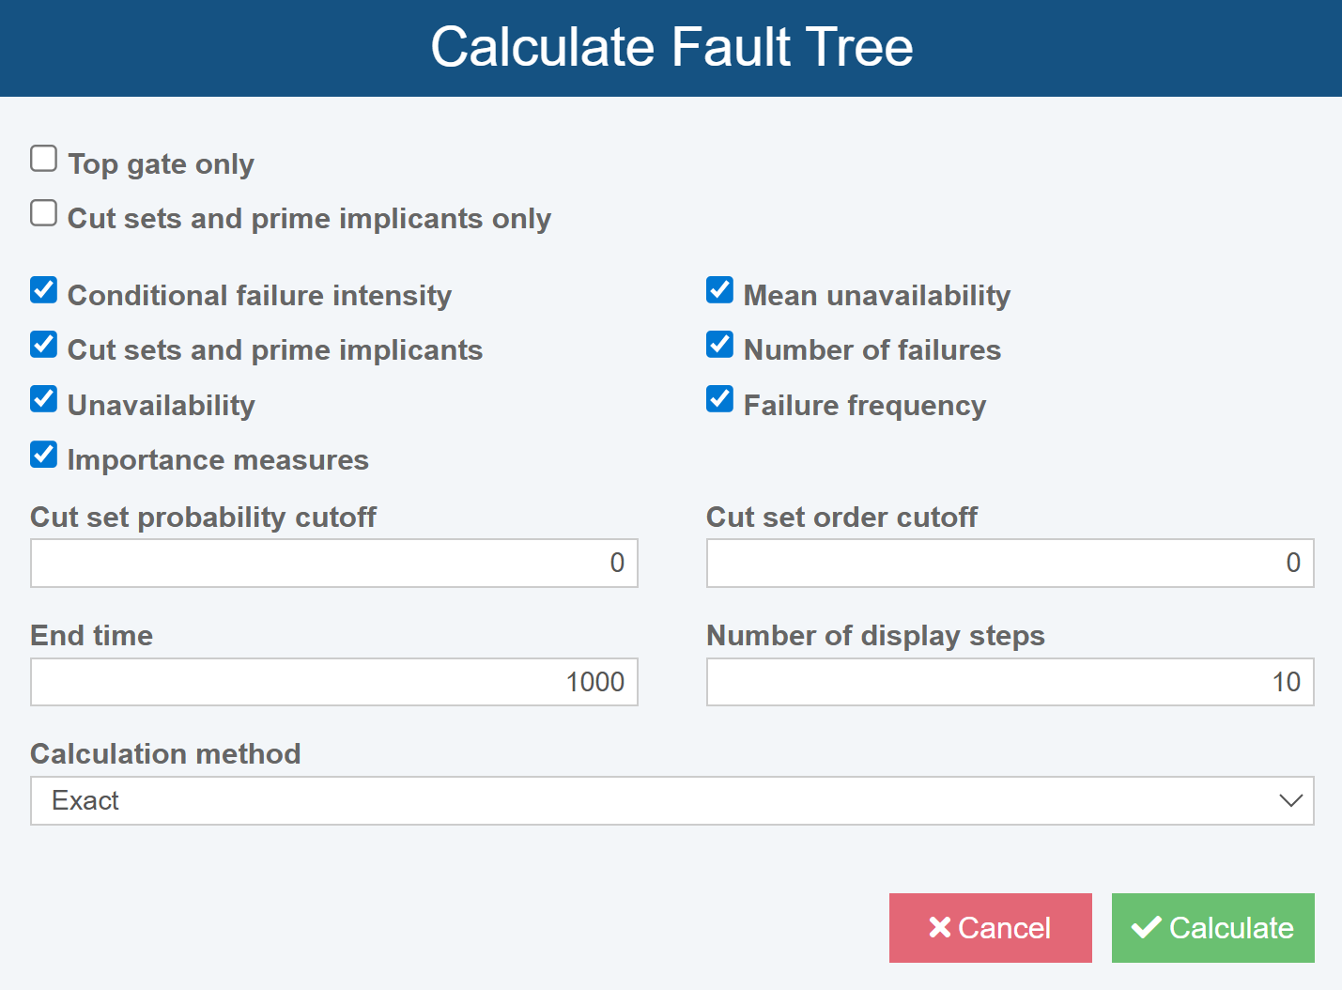
Task: Click the Cut set probability cutoff field
Action: coord(334,563)
